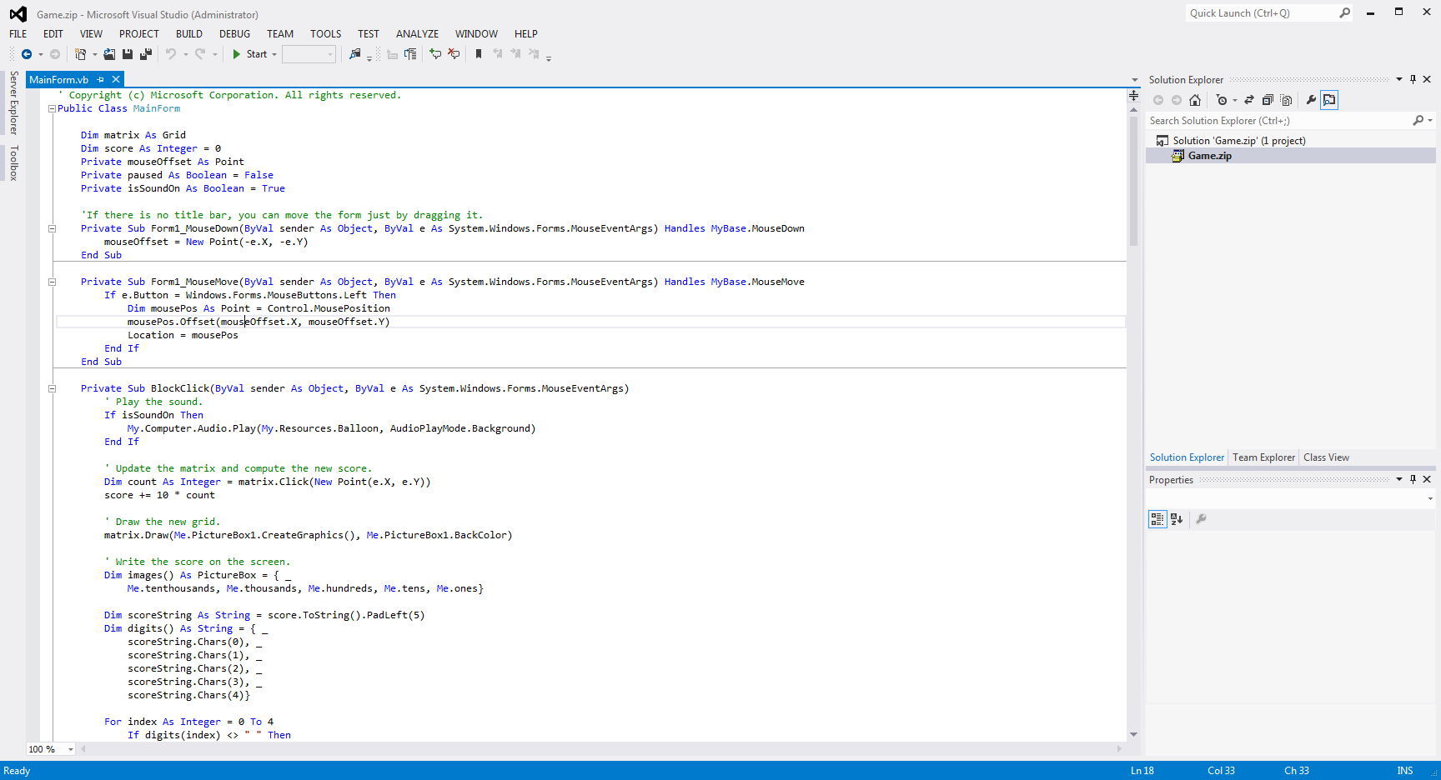The image size is (1441, 780).
Task: Click the editor vertical scrollbar thumb
Action: click(x=1133, y=180)
